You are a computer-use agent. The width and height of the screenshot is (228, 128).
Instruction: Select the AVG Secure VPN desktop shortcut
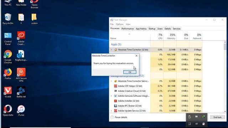click(21, 75)
